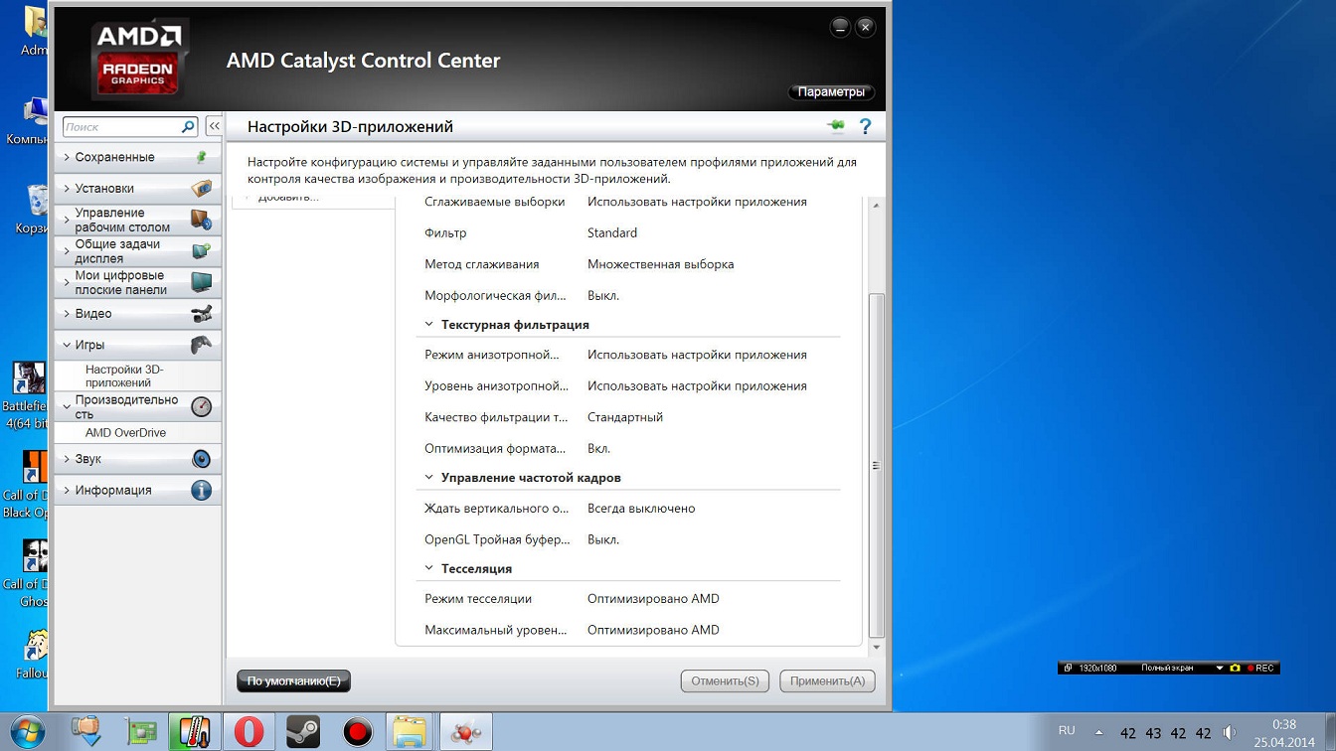Click the green pin icon beside the help icon
This screenshot has height=751, width=1336.
click(836, 126)
